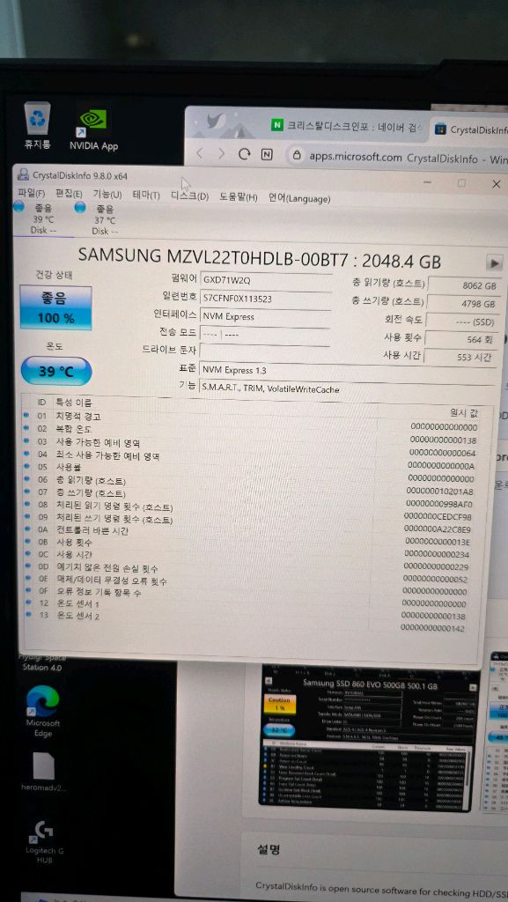Open 파일(F) menu
Screen dimensions: 508x902
(31, 194)
